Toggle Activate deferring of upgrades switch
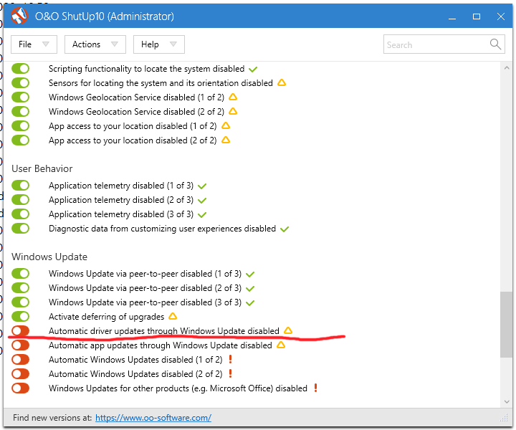516x430 pixels. (x=20, y=317)
